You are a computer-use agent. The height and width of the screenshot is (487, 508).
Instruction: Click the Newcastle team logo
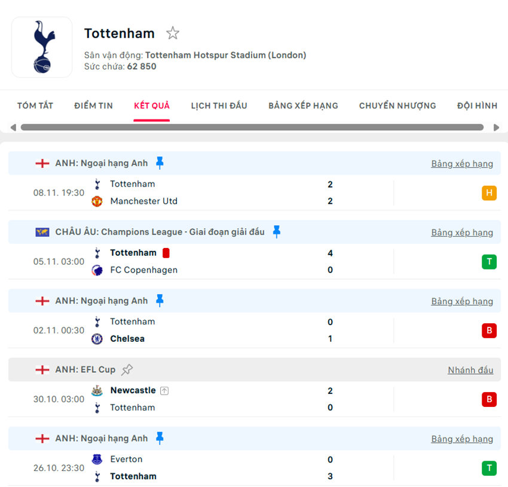pos(97,390)
